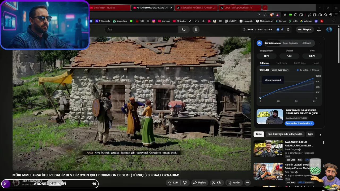Open the X bookmark icon
This screenshot has width=340, height=191.
pos(148,21)
